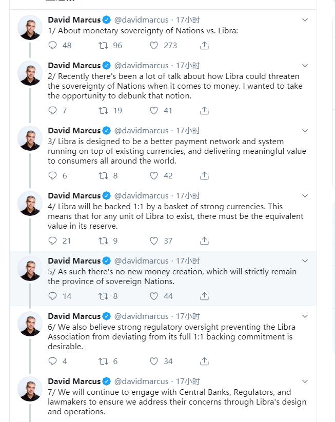Open David Marcus avatar on the 7/ tweet

coord(30,389)
